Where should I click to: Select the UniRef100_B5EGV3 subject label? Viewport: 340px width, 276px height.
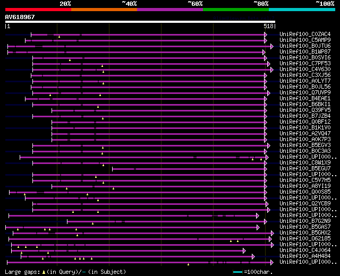[x=305, y=145]
